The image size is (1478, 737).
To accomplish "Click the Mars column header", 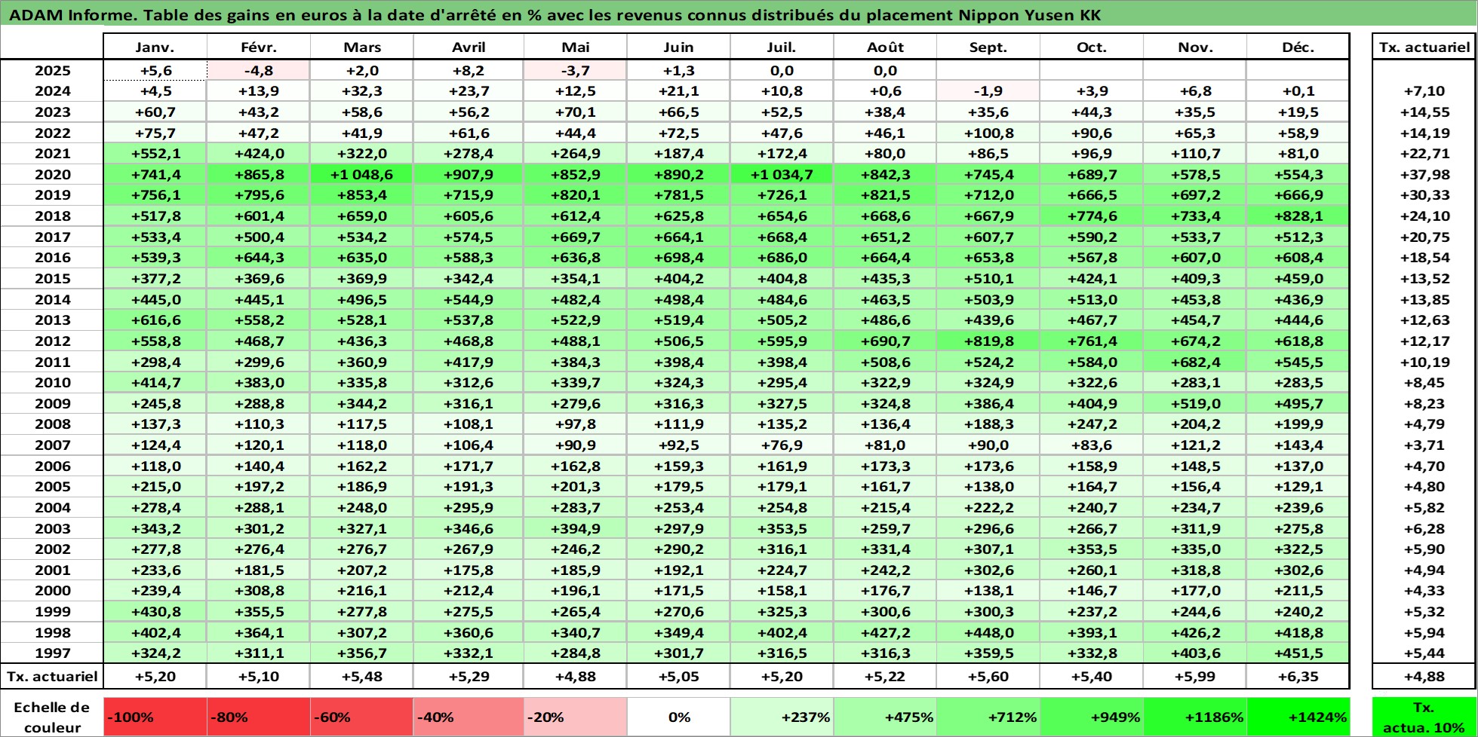I will pos(362,47).
